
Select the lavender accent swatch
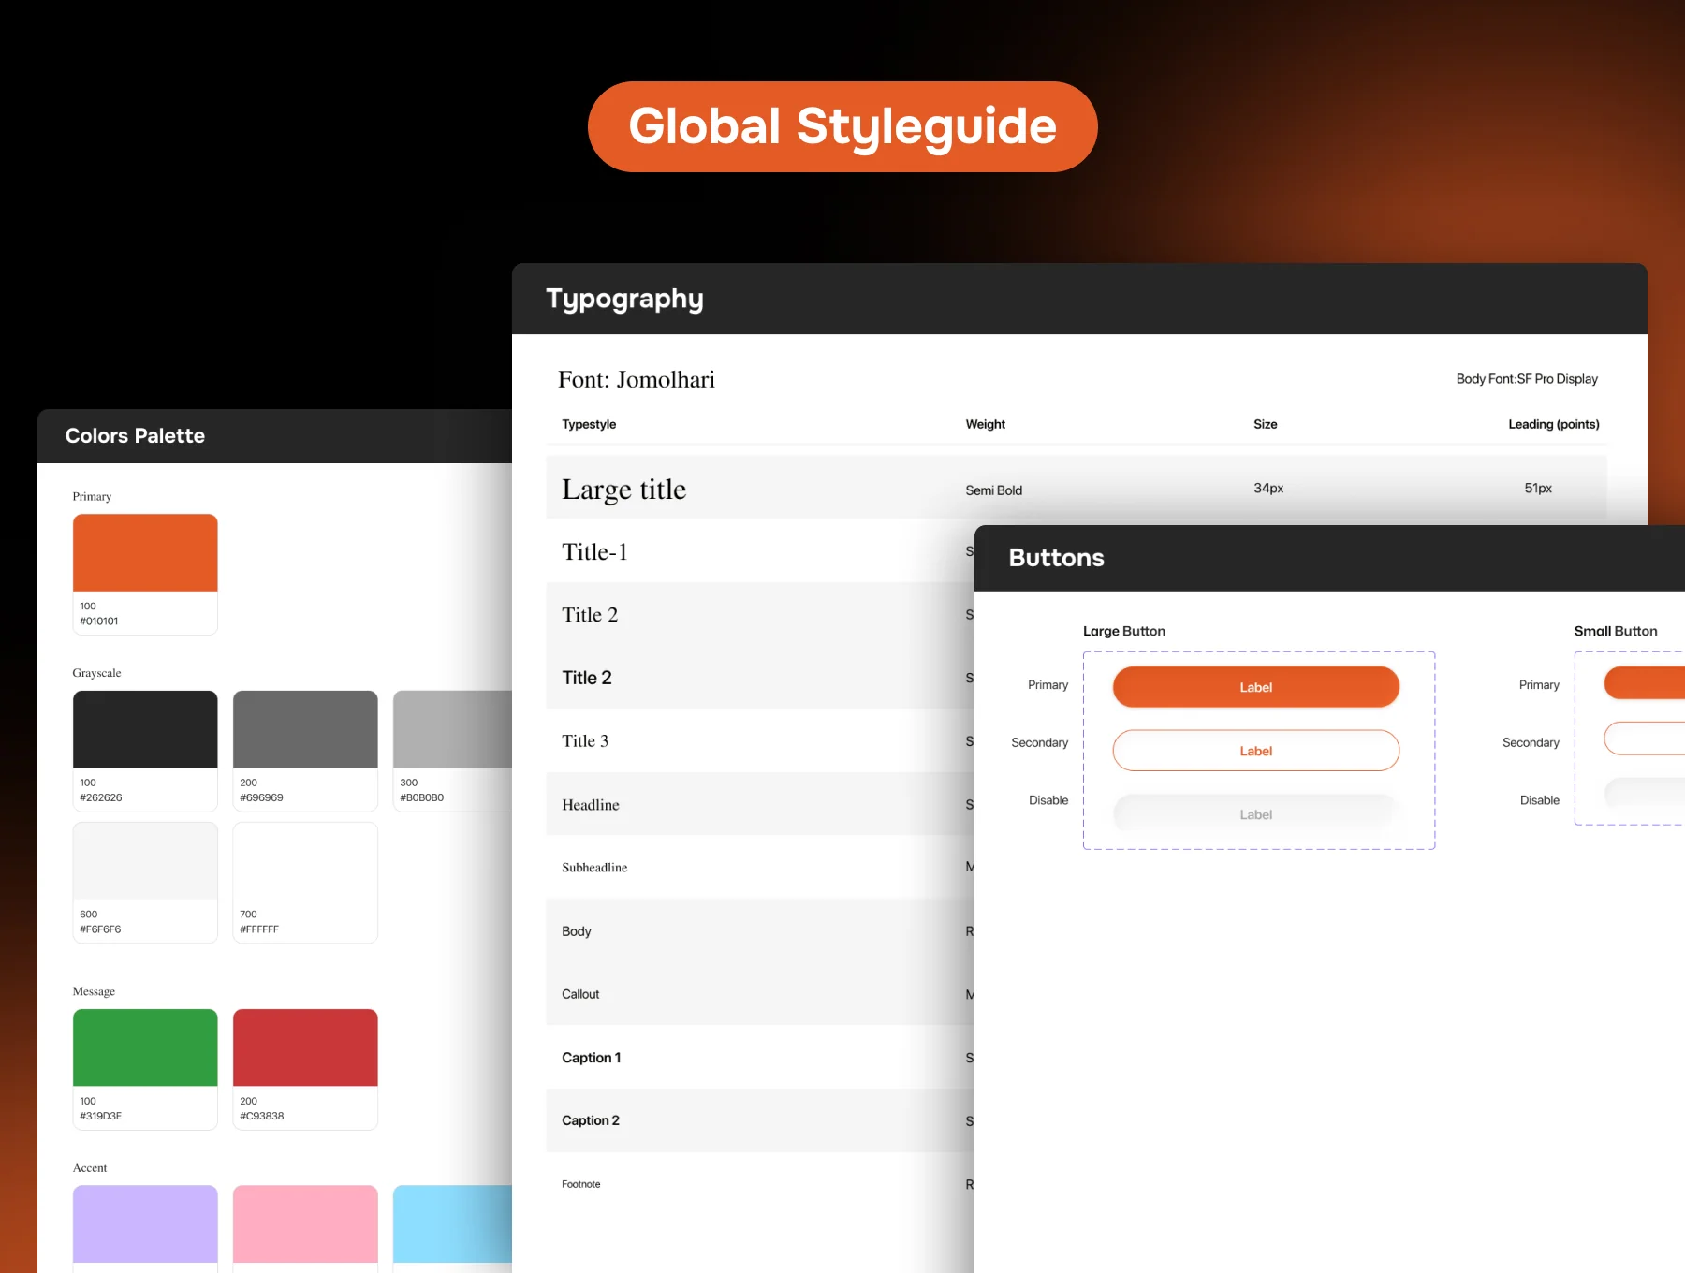coord(145,1228)
